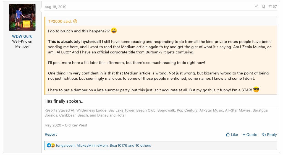Click the grinning emoji in the quote
This screenshot has width=283, height=155.
[114, 31]
